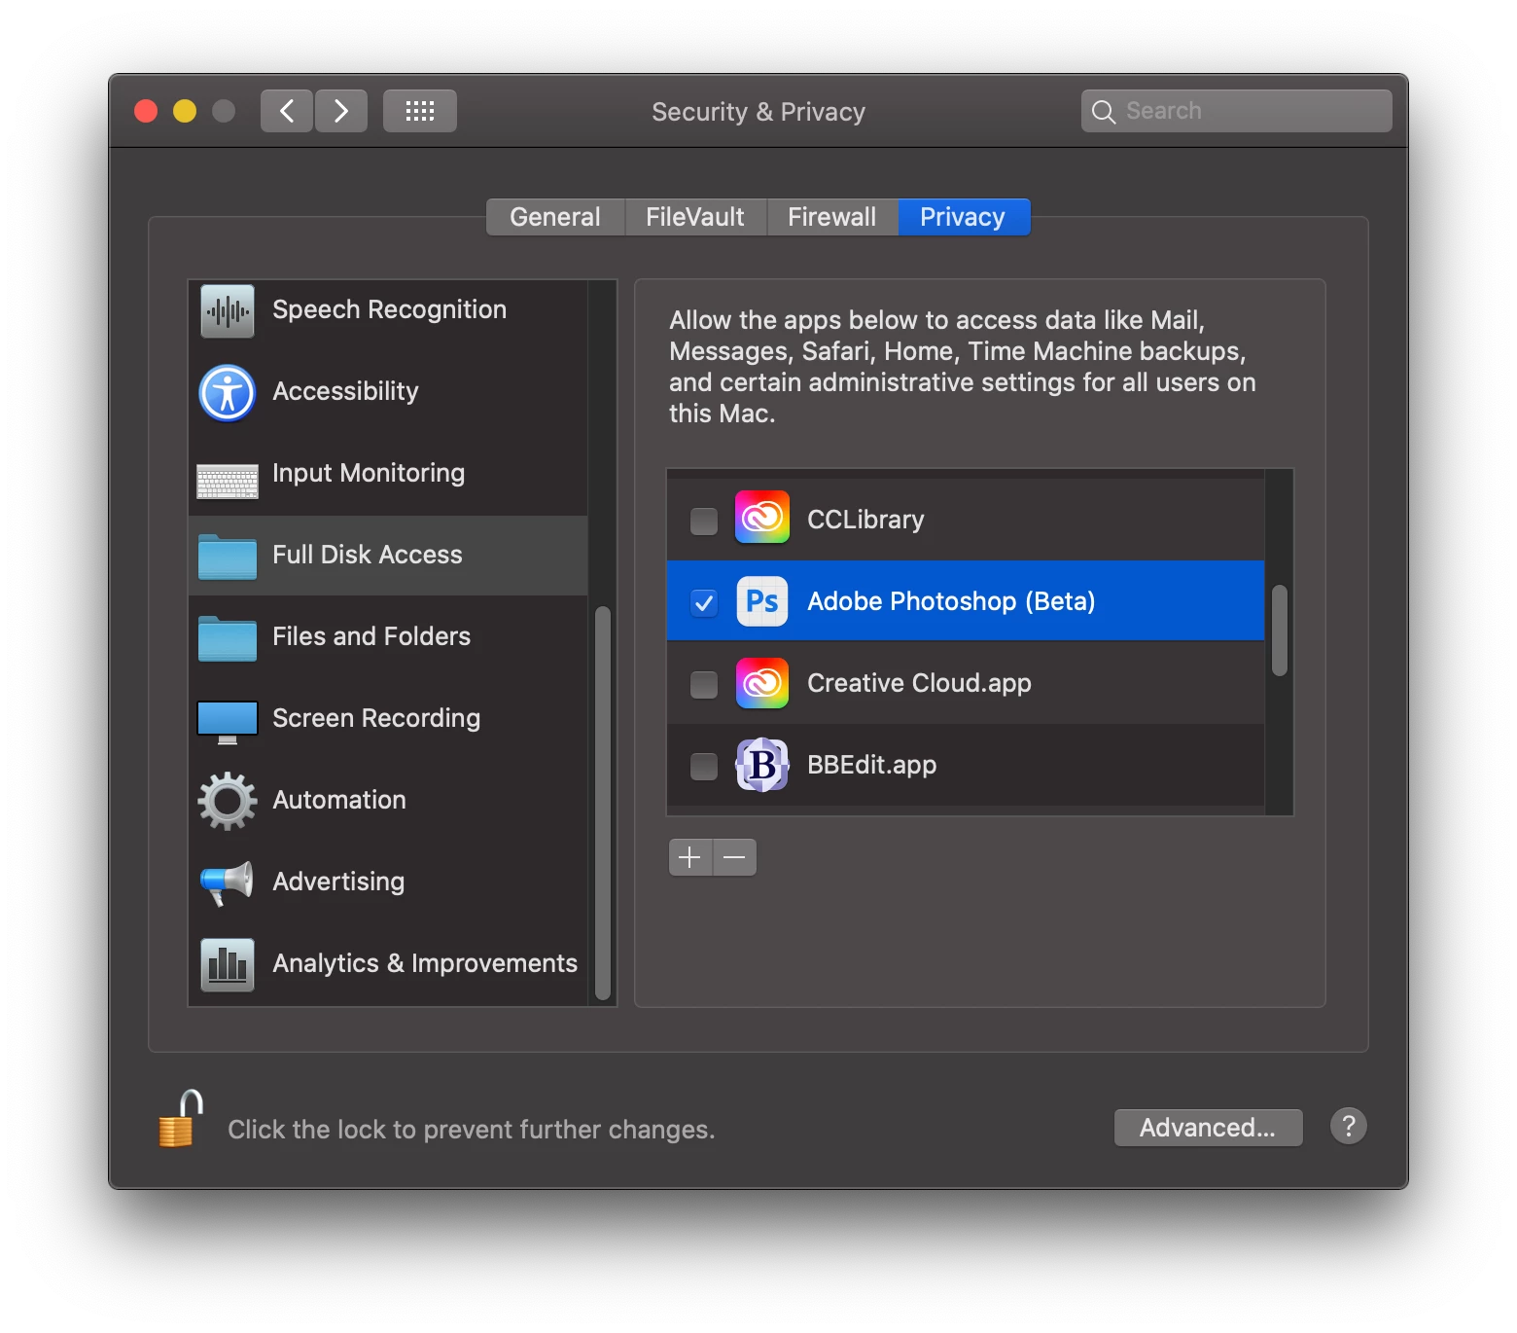
Task: Click the sidebar category scrollbar thumb
Action: click(x=603, y=803)
